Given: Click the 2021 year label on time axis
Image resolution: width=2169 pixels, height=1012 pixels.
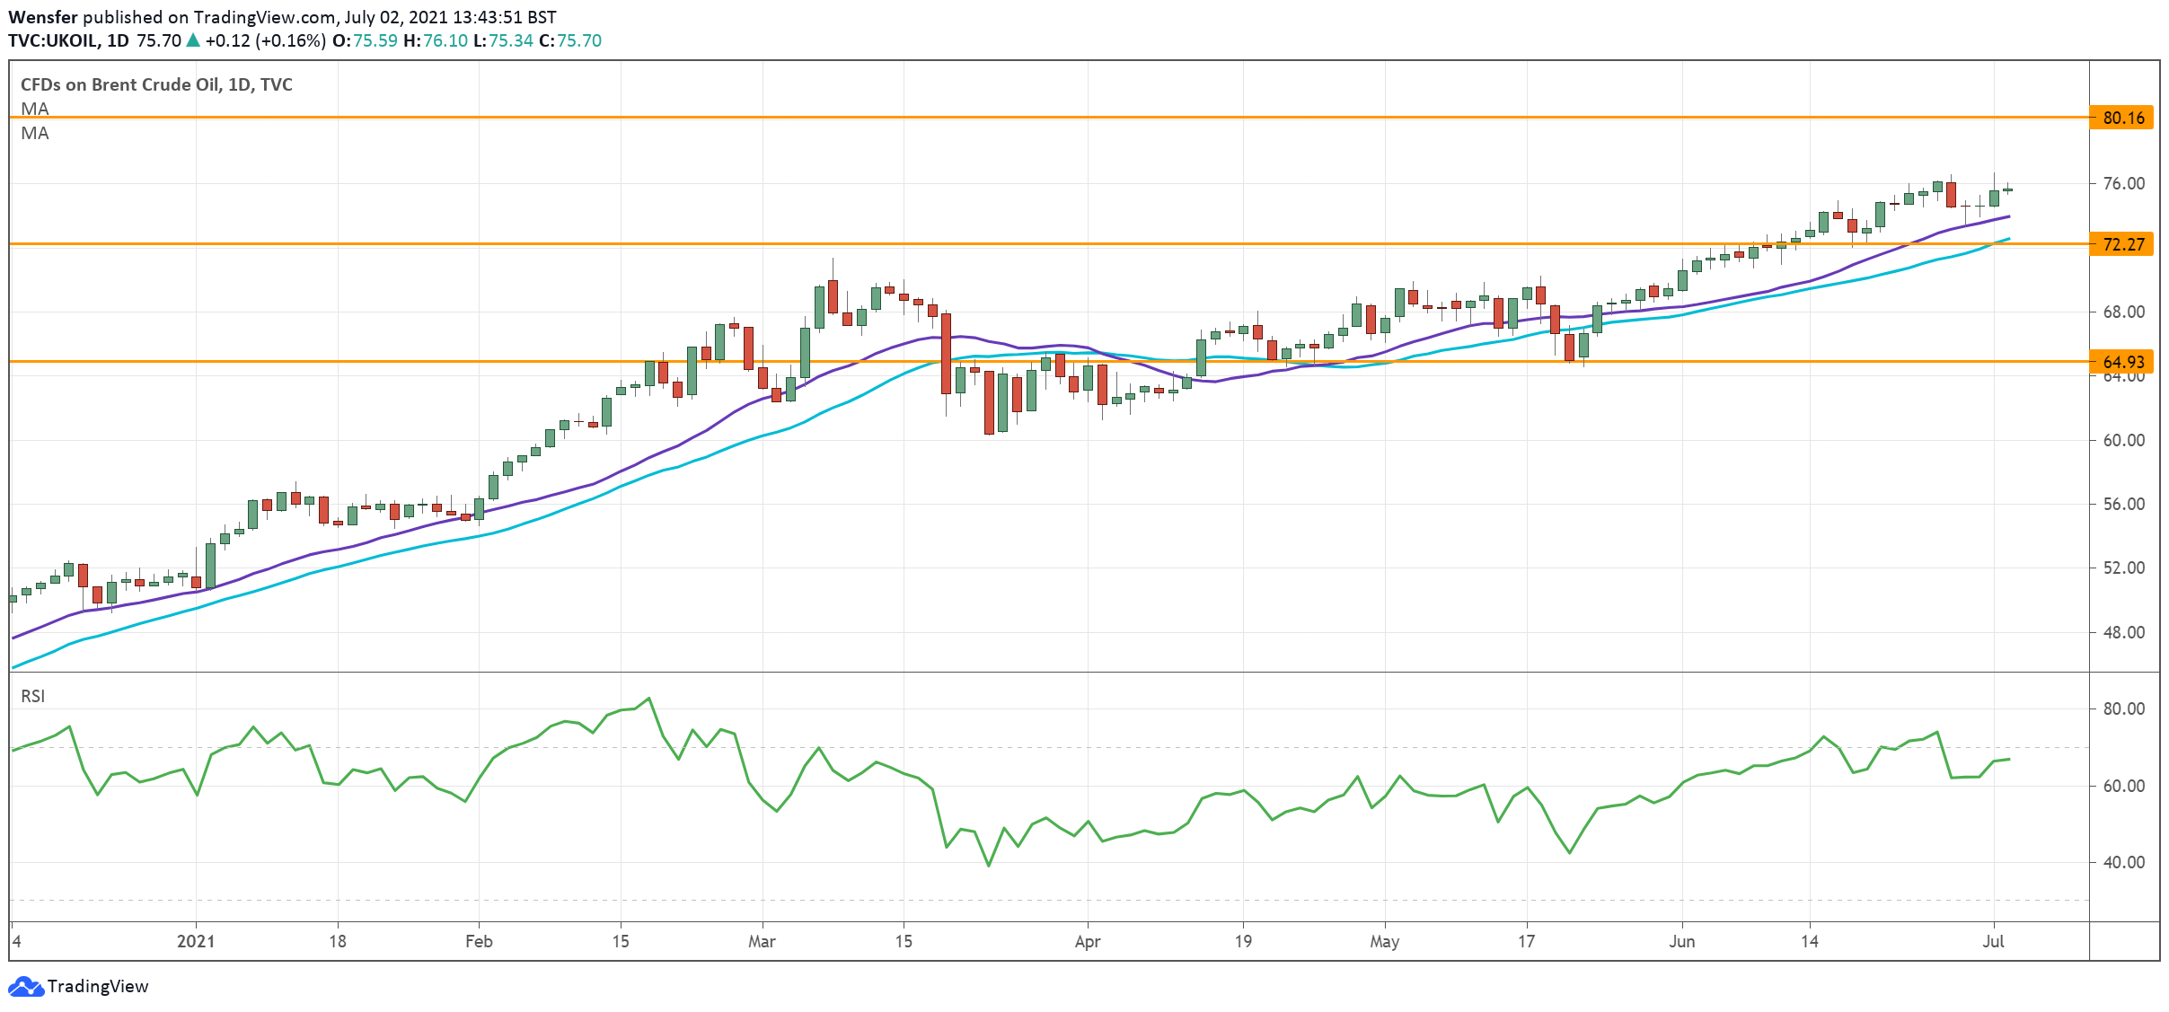Looking at the screenshot, I should tap(196, 941).
